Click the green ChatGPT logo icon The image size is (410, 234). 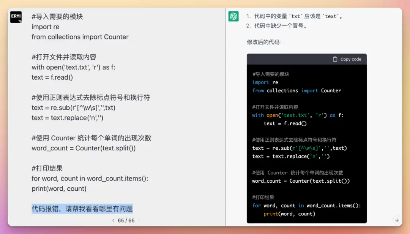pyautogui.click(x=233, y=16)
